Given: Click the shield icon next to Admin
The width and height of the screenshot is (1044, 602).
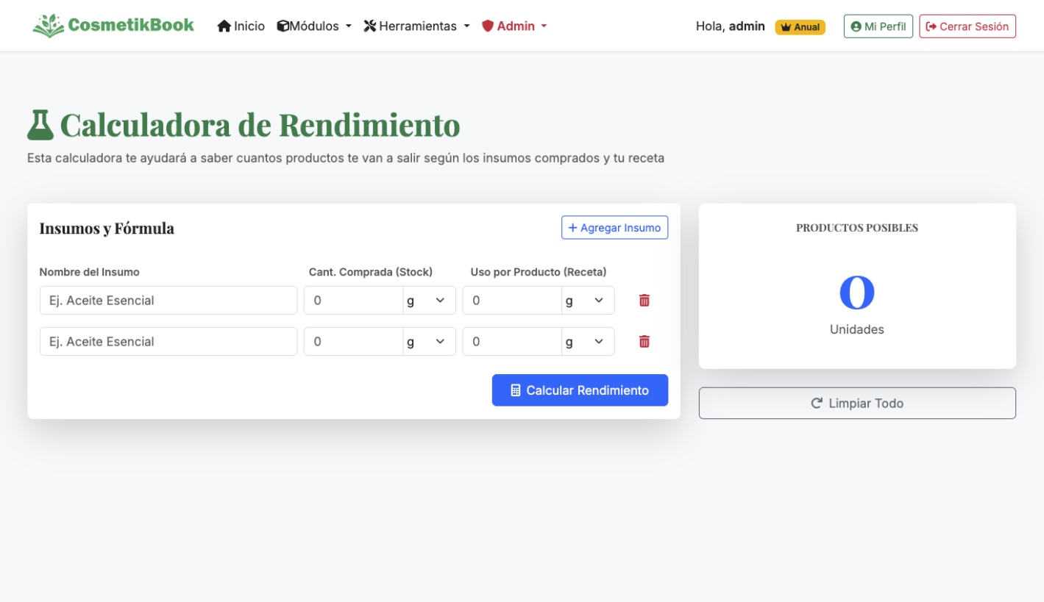Looking at the screenshot, I should point(489,25).
